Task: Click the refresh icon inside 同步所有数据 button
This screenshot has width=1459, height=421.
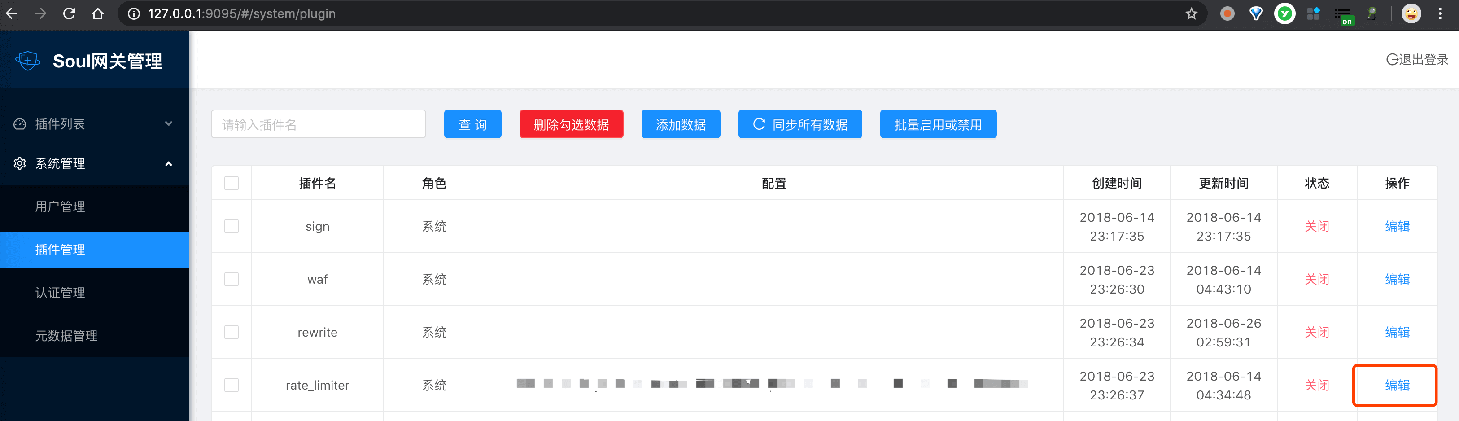Action: coord(758,123)
